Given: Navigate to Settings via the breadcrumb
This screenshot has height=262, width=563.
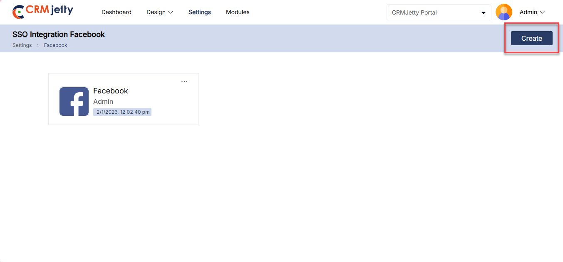Looking at the screenshot, I should pos(22,45).
